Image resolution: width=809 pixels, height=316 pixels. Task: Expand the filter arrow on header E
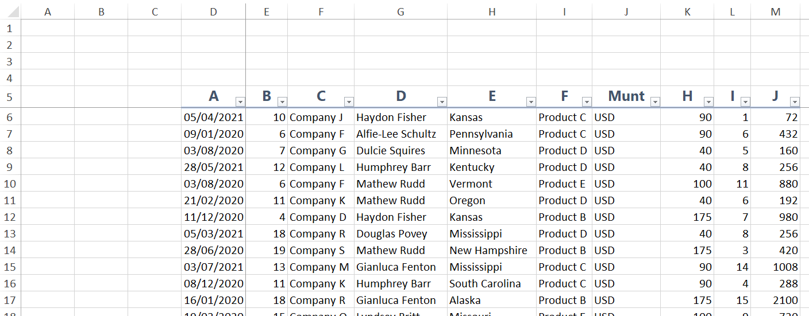[x=531, y=102]
